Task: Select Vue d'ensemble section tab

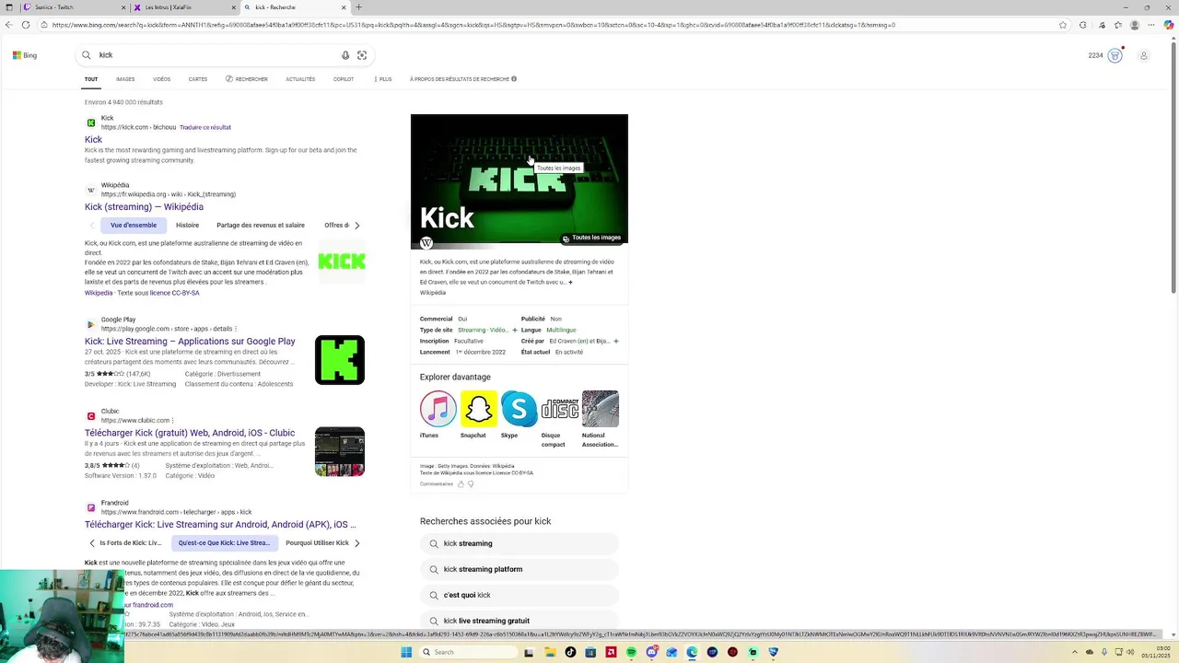Action: click(x=134, y=225)
